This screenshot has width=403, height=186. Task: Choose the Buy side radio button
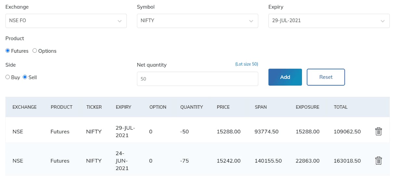(x=8, y=77)
